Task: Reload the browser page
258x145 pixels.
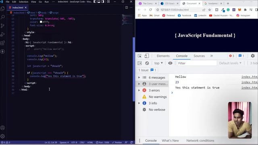Action: click(x=150, y=10)
